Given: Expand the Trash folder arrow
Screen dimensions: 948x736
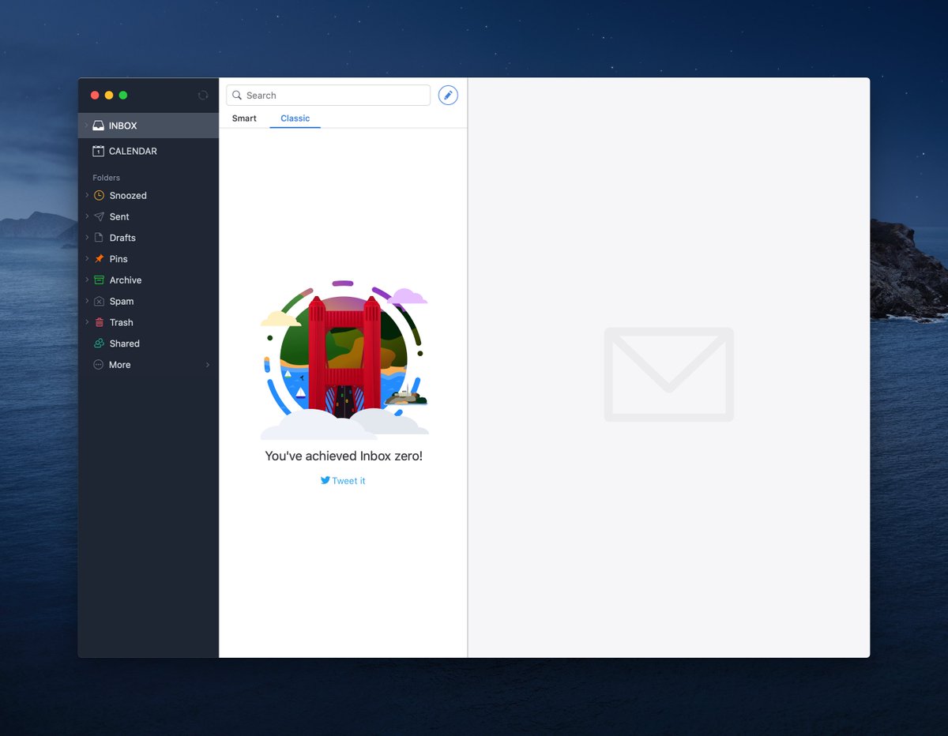Looking at the screenshot, I should (x=87, y=322).
